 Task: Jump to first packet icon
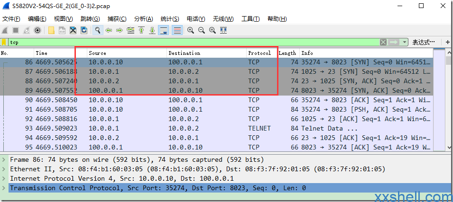(x=141, y=30)
